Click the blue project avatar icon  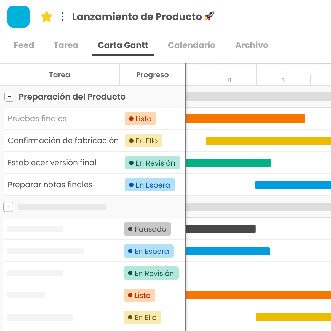coord(18,17)
